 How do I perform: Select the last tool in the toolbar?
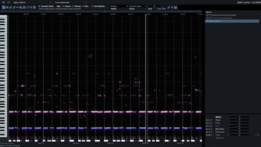coord(34,7)
